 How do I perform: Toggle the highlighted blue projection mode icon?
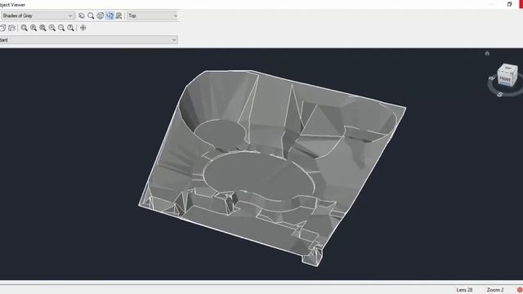(110, 16)
